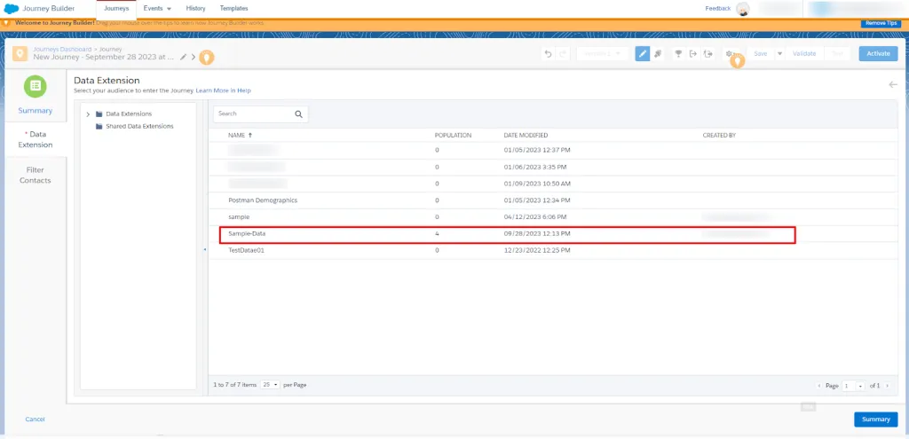
Task: Select the TestDatae01 row
Action: (553, 251)
